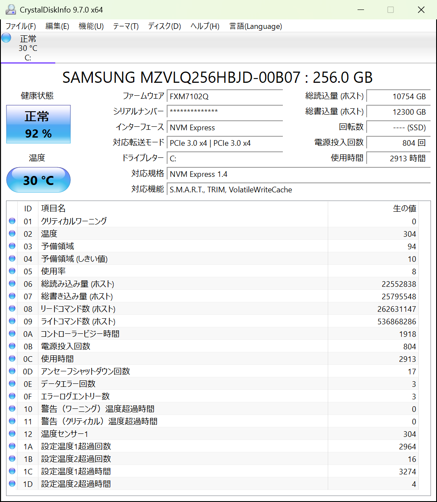The width and height of the screenshot is (437, 502).
Task: Click rotation rate value ---- (SSD)
Action: (x=399, y=127)
